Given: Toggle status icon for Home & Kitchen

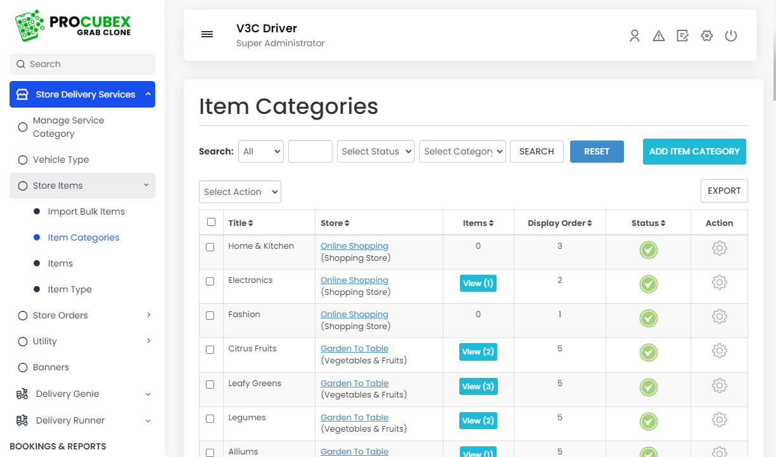Looking at the screenshot, I should 648,250.
